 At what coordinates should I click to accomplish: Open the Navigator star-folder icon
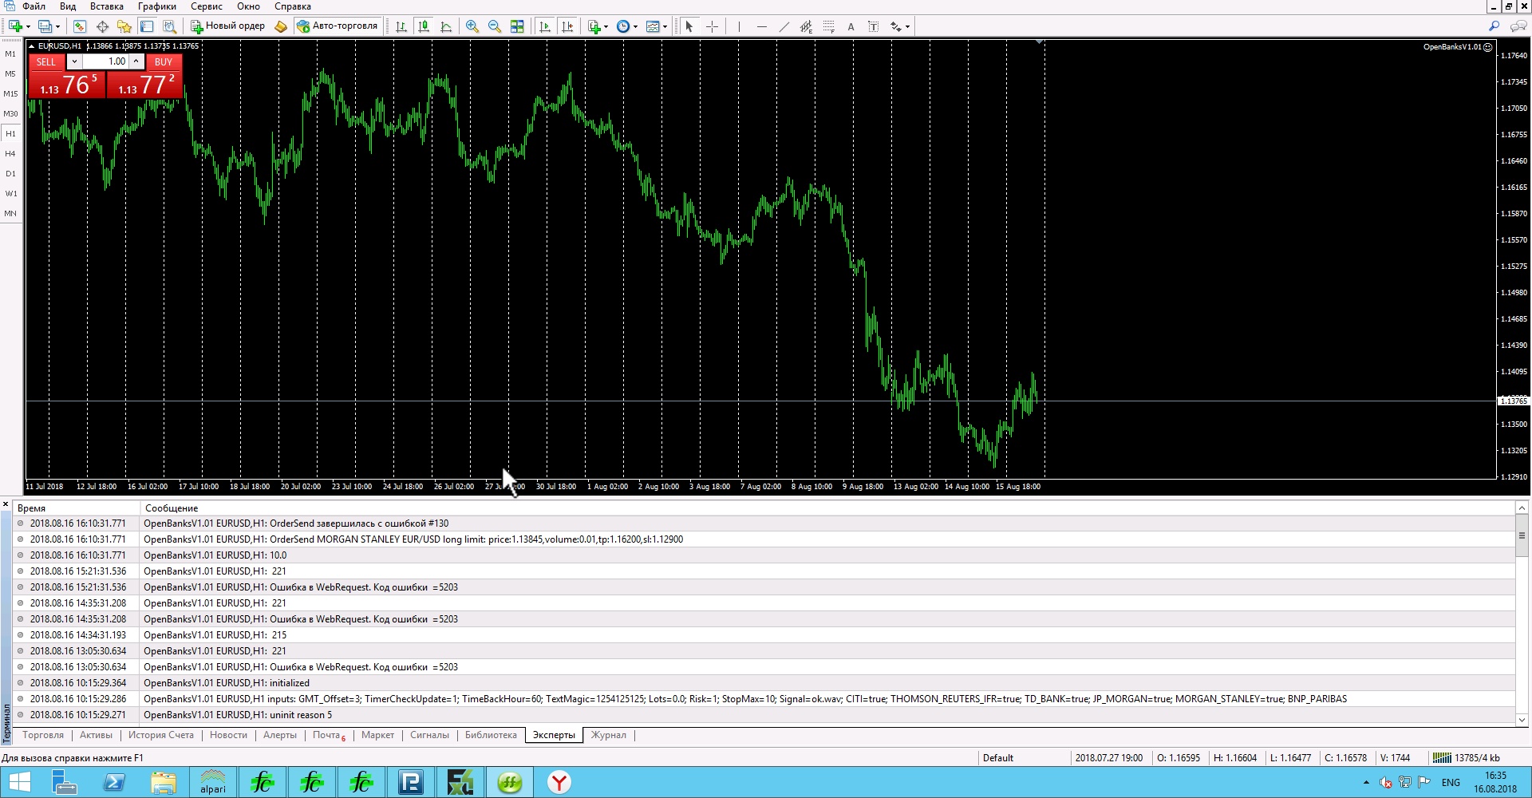tap(124, 26)
